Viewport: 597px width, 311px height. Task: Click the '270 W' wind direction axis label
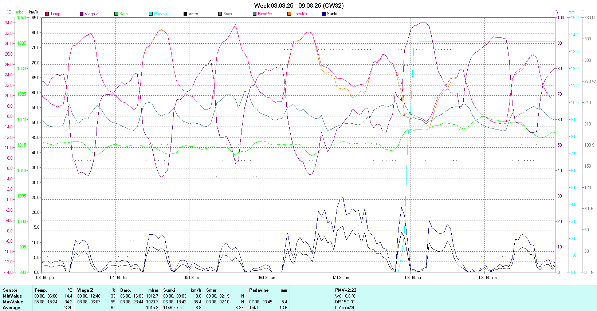click(590, 81)
